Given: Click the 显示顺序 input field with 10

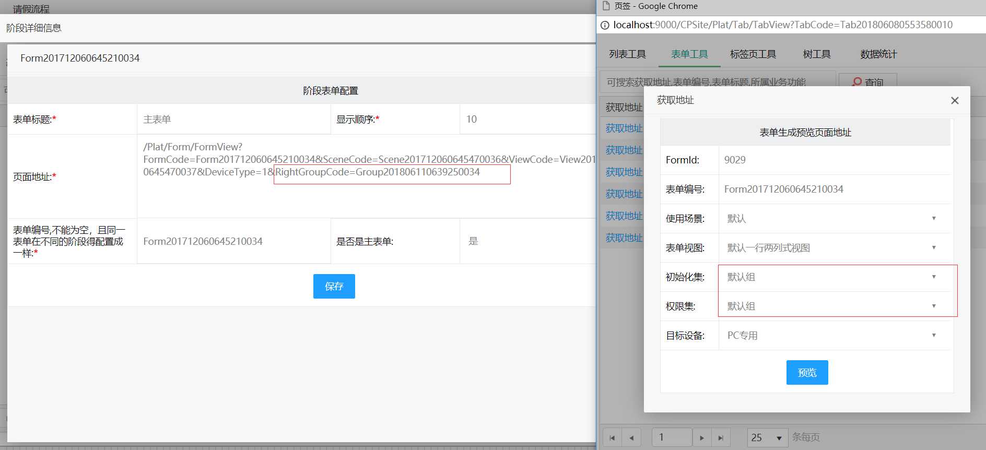Looking at the screenshot, I should click(527, 119).
